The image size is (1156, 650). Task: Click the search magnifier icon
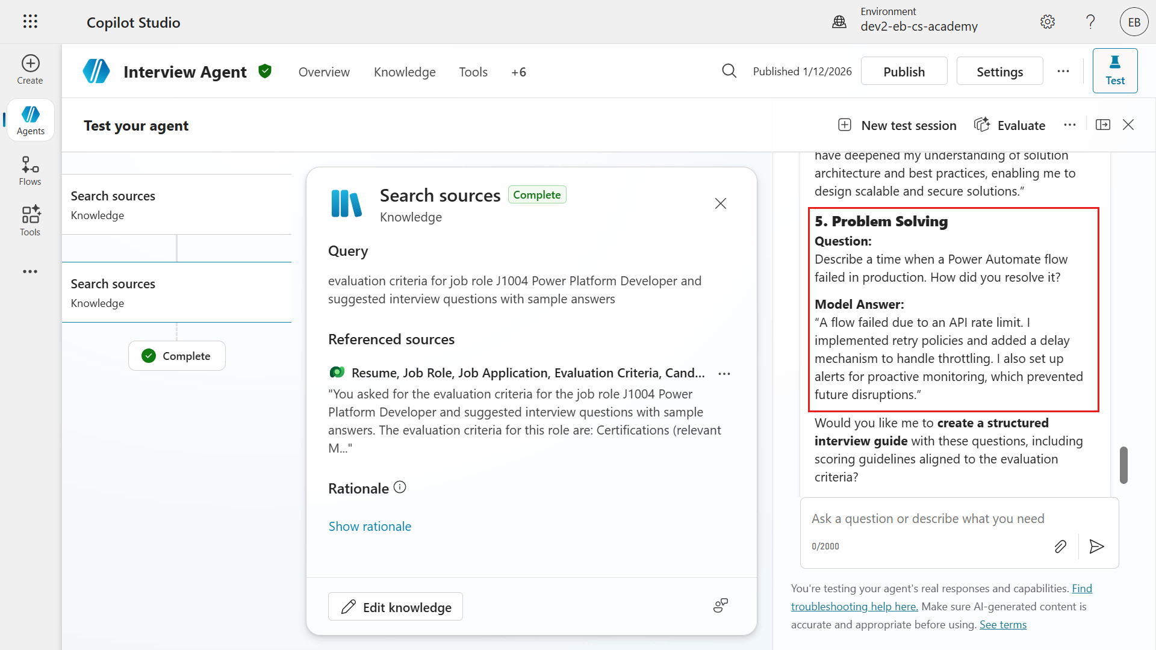coord(729,71)
